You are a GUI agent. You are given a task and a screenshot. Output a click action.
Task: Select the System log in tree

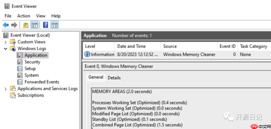31,75
